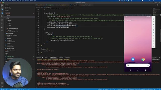Toggle primary sidebar layout icon in title bar

(x=154, y=3)
